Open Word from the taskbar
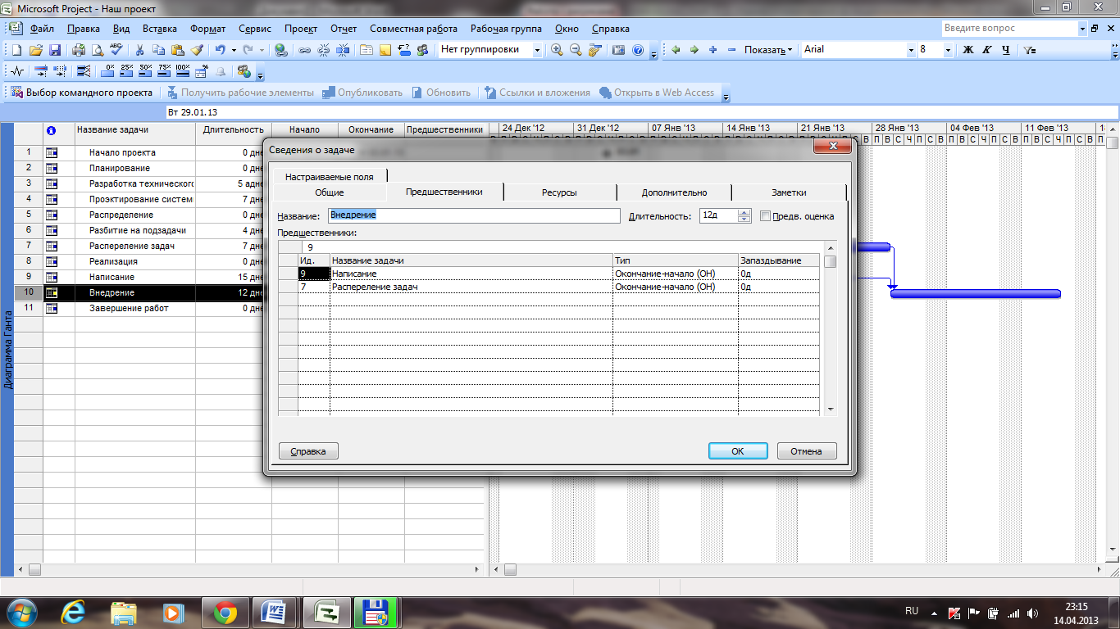Viewport: 1120px width, 629px height. point(275,612)
